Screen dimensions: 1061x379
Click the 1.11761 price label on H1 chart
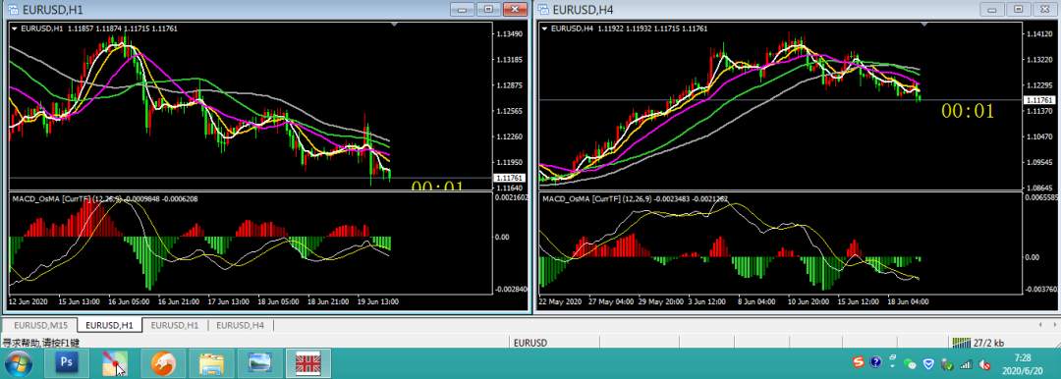509,178
